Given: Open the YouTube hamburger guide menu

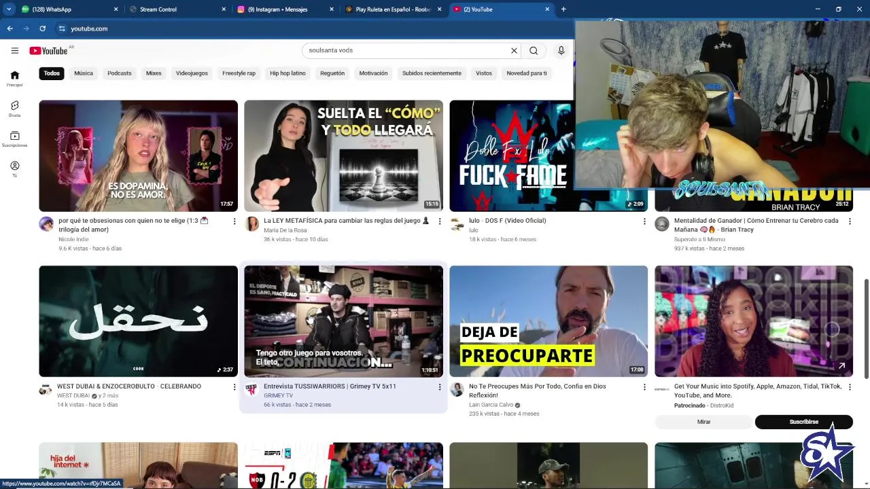Looking at the screenshot, I should (x=14, y=50).
